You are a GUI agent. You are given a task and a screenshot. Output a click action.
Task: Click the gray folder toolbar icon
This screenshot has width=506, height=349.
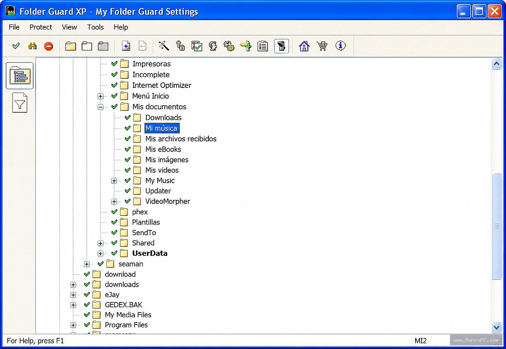[103, 46]
